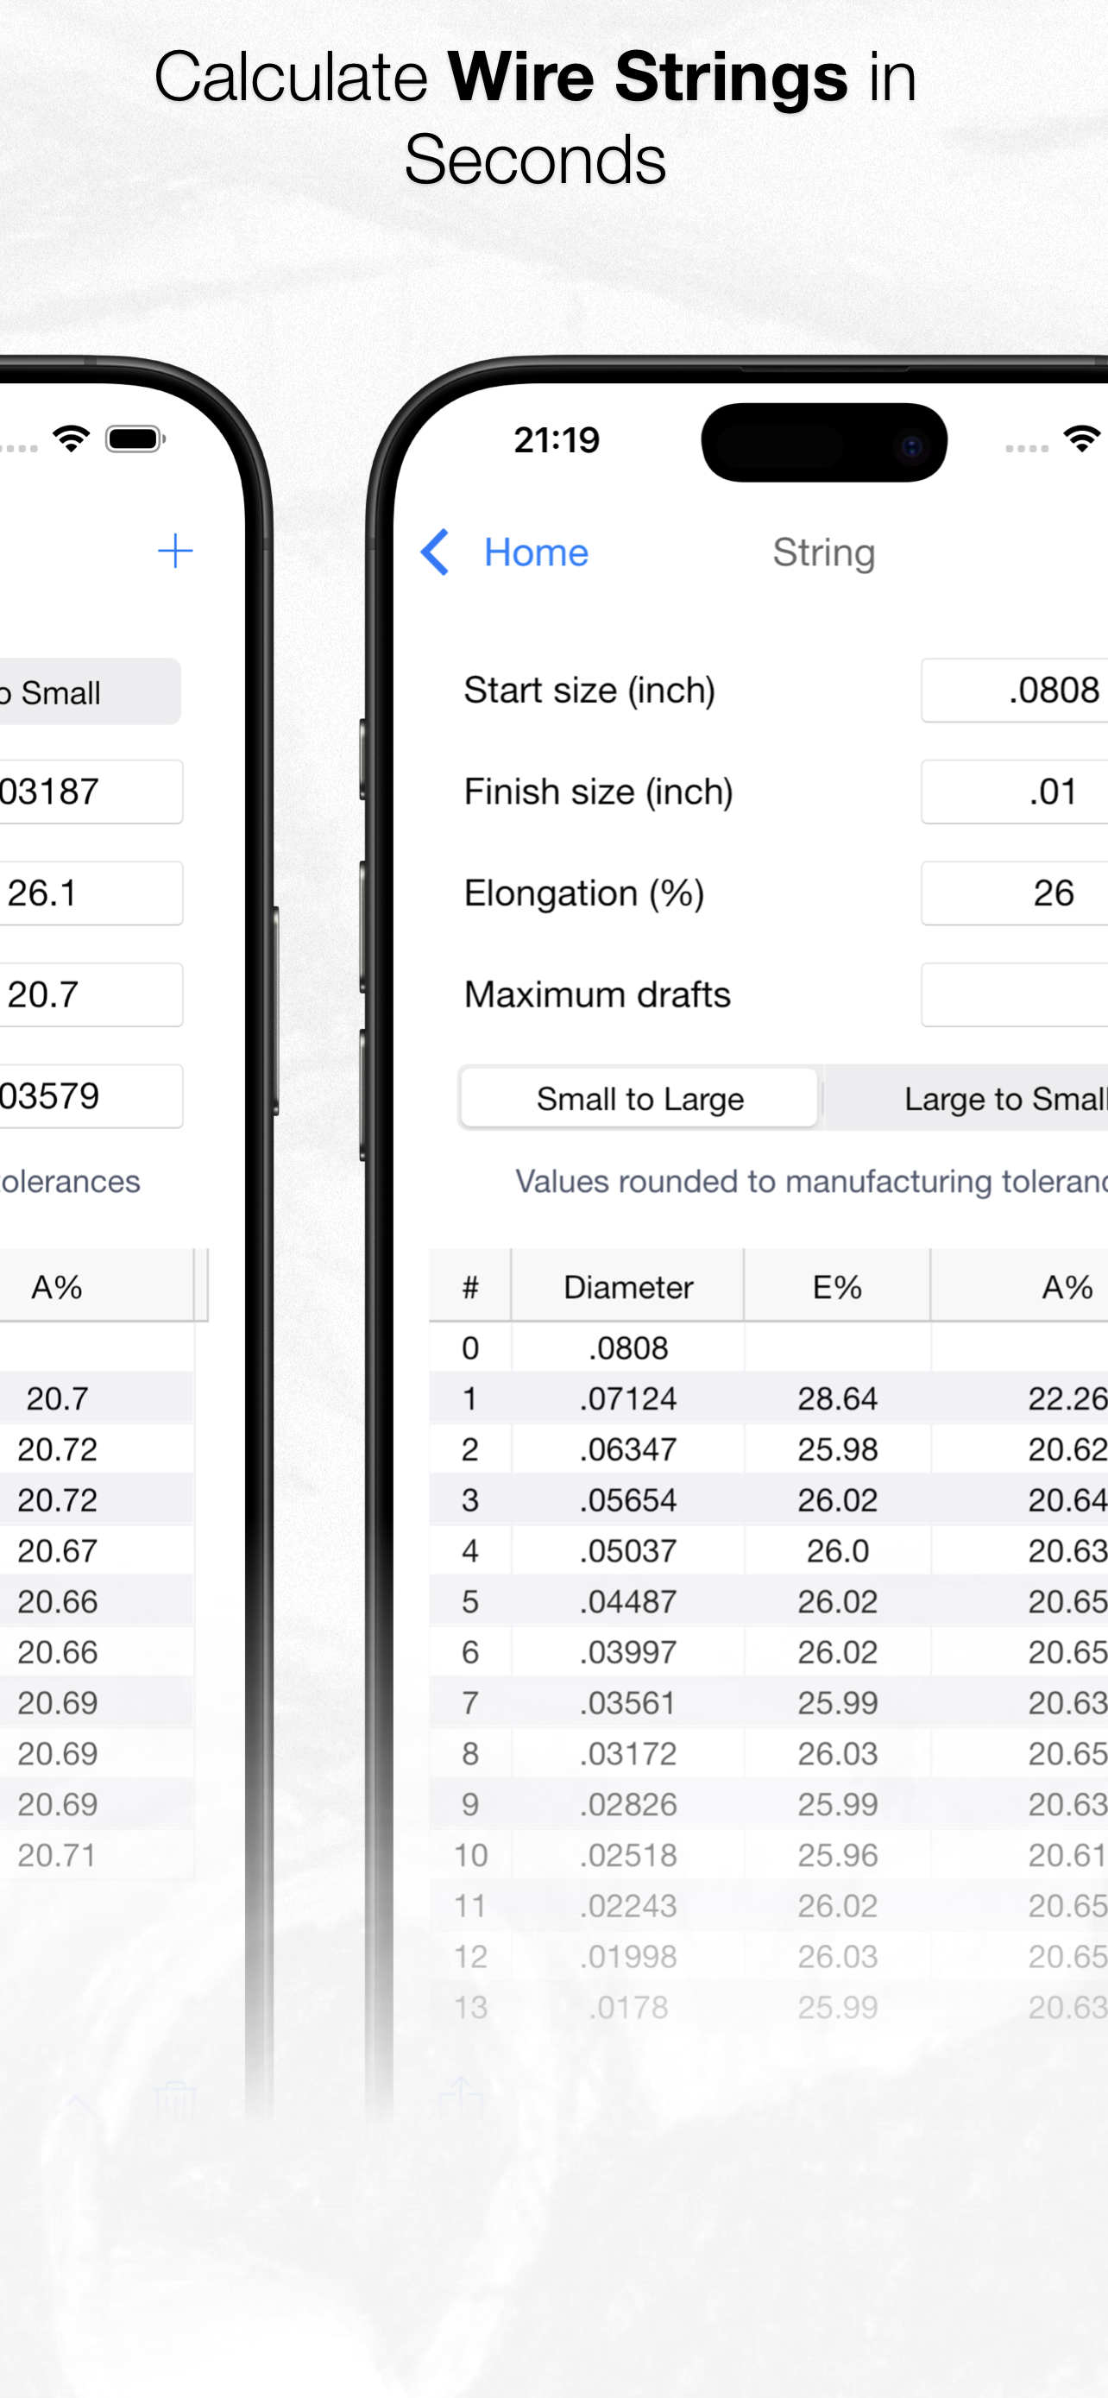Go back via the Home link

[536, 553]
